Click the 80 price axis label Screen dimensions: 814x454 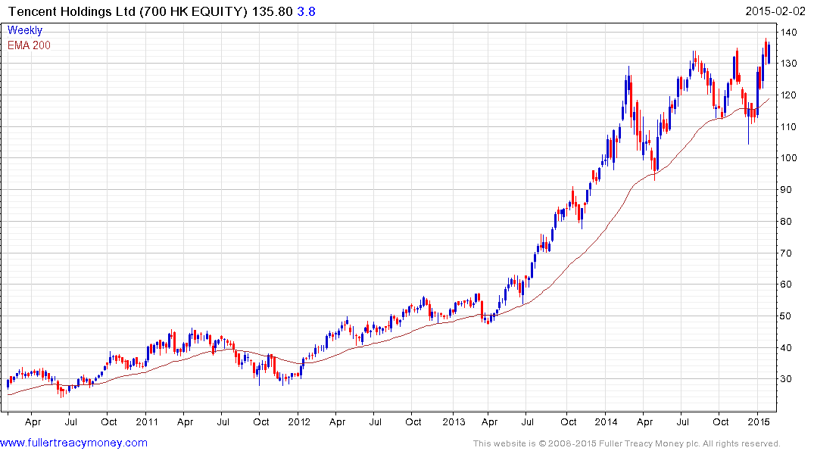coord(785,222)
